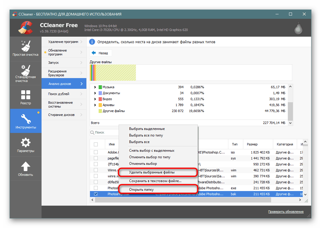Open Стирание дисков tool
Image resolution: width=321 pixels, height=228 pixels.
64,115
